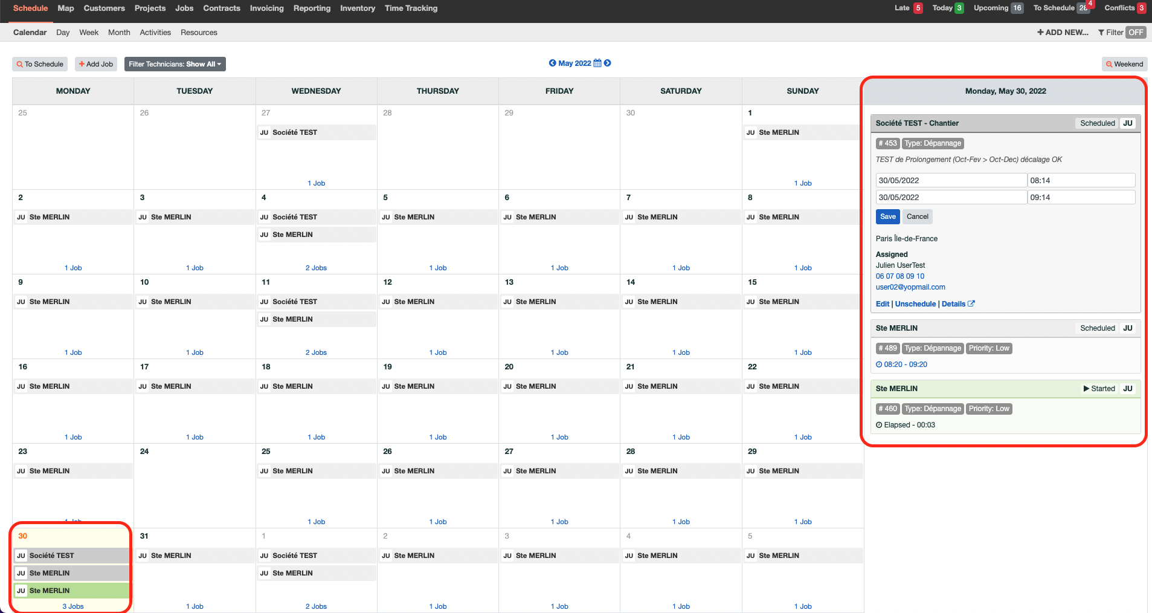Click the #453 job number tag

pos(887,143)
